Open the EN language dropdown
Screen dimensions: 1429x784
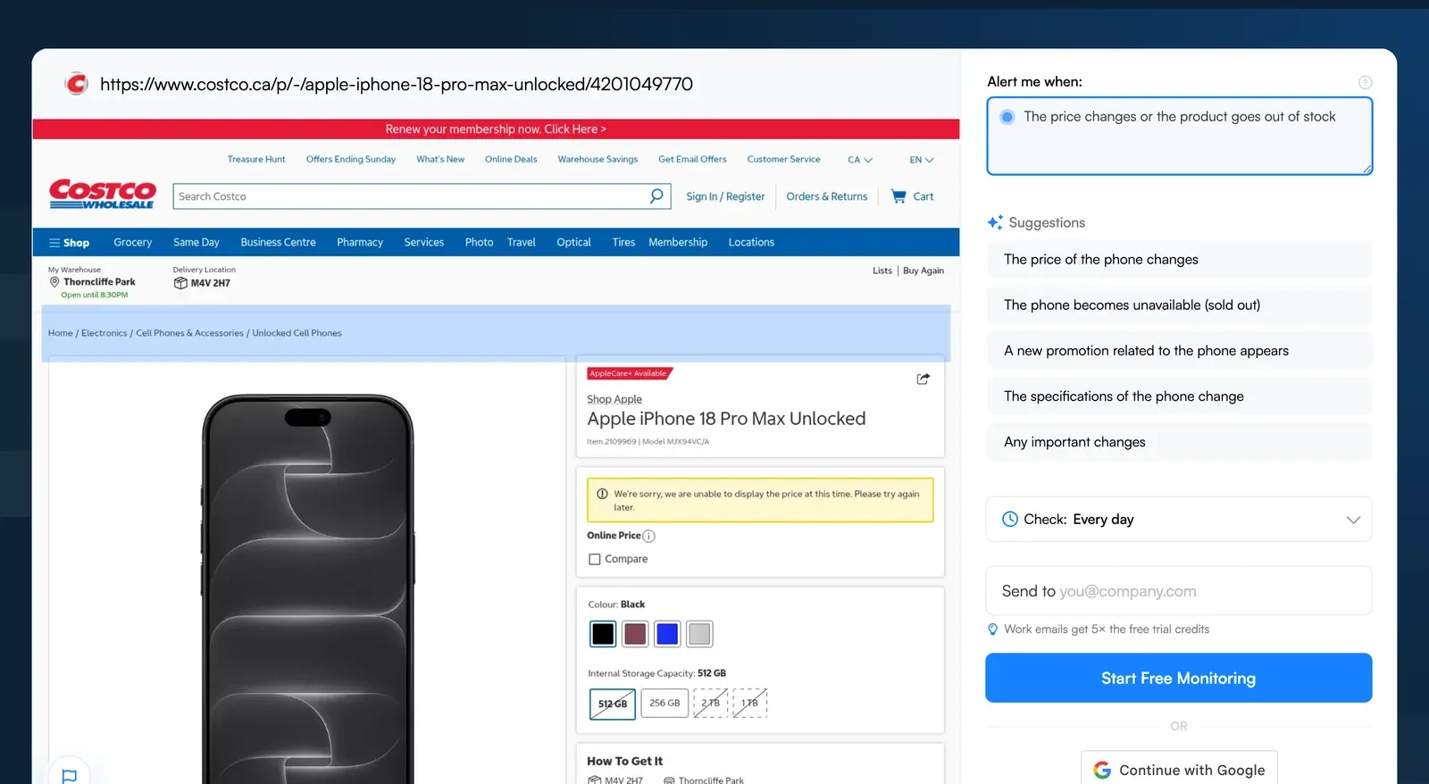[922, 160]
